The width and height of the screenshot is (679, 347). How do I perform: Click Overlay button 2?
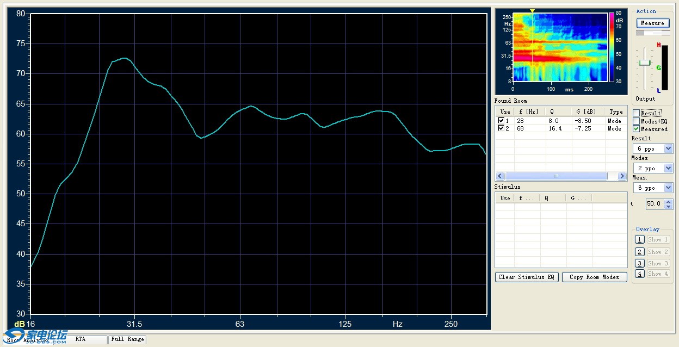point(640,252)
